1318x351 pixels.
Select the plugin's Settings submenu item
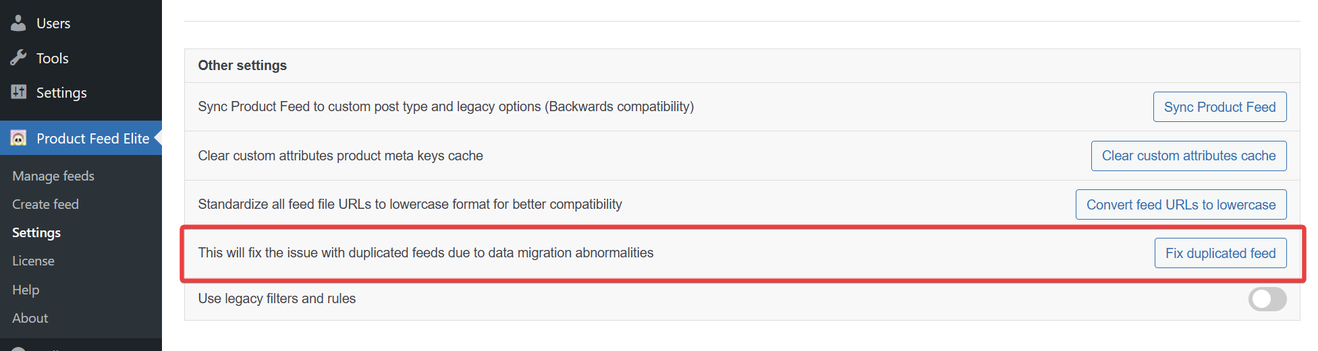[36, 232]
